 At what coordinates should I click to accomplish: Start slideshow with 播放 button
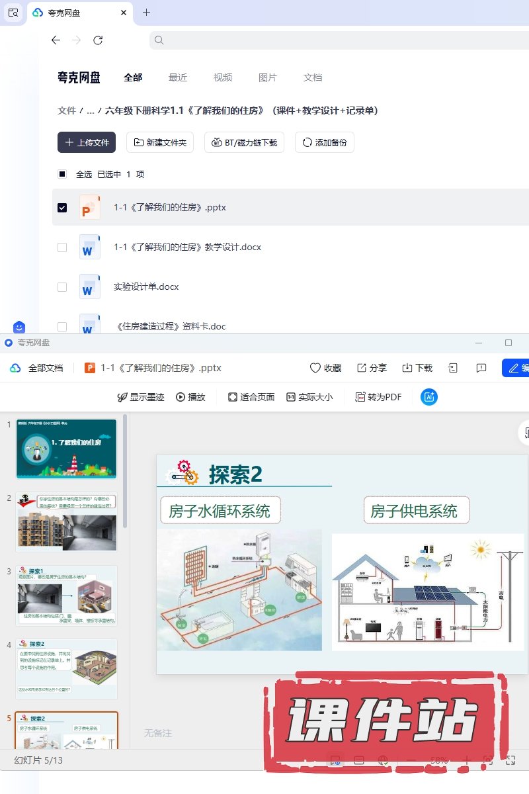click(190, 397)
